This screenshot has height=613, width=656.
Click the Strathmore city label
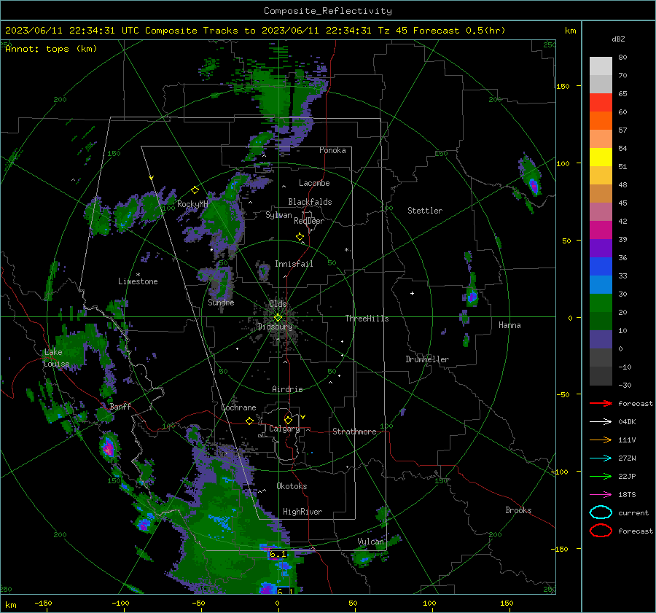click(354, 432)
